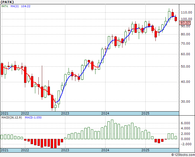Click 2022 on the MACD panel time axis
The width and height of the screenshot is (195, 157).
click(x=25, y=150)
